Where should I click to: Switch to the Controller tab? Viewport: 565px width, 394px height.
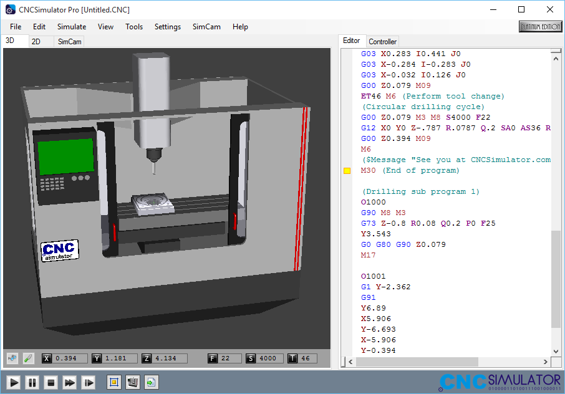coord(382,41)
